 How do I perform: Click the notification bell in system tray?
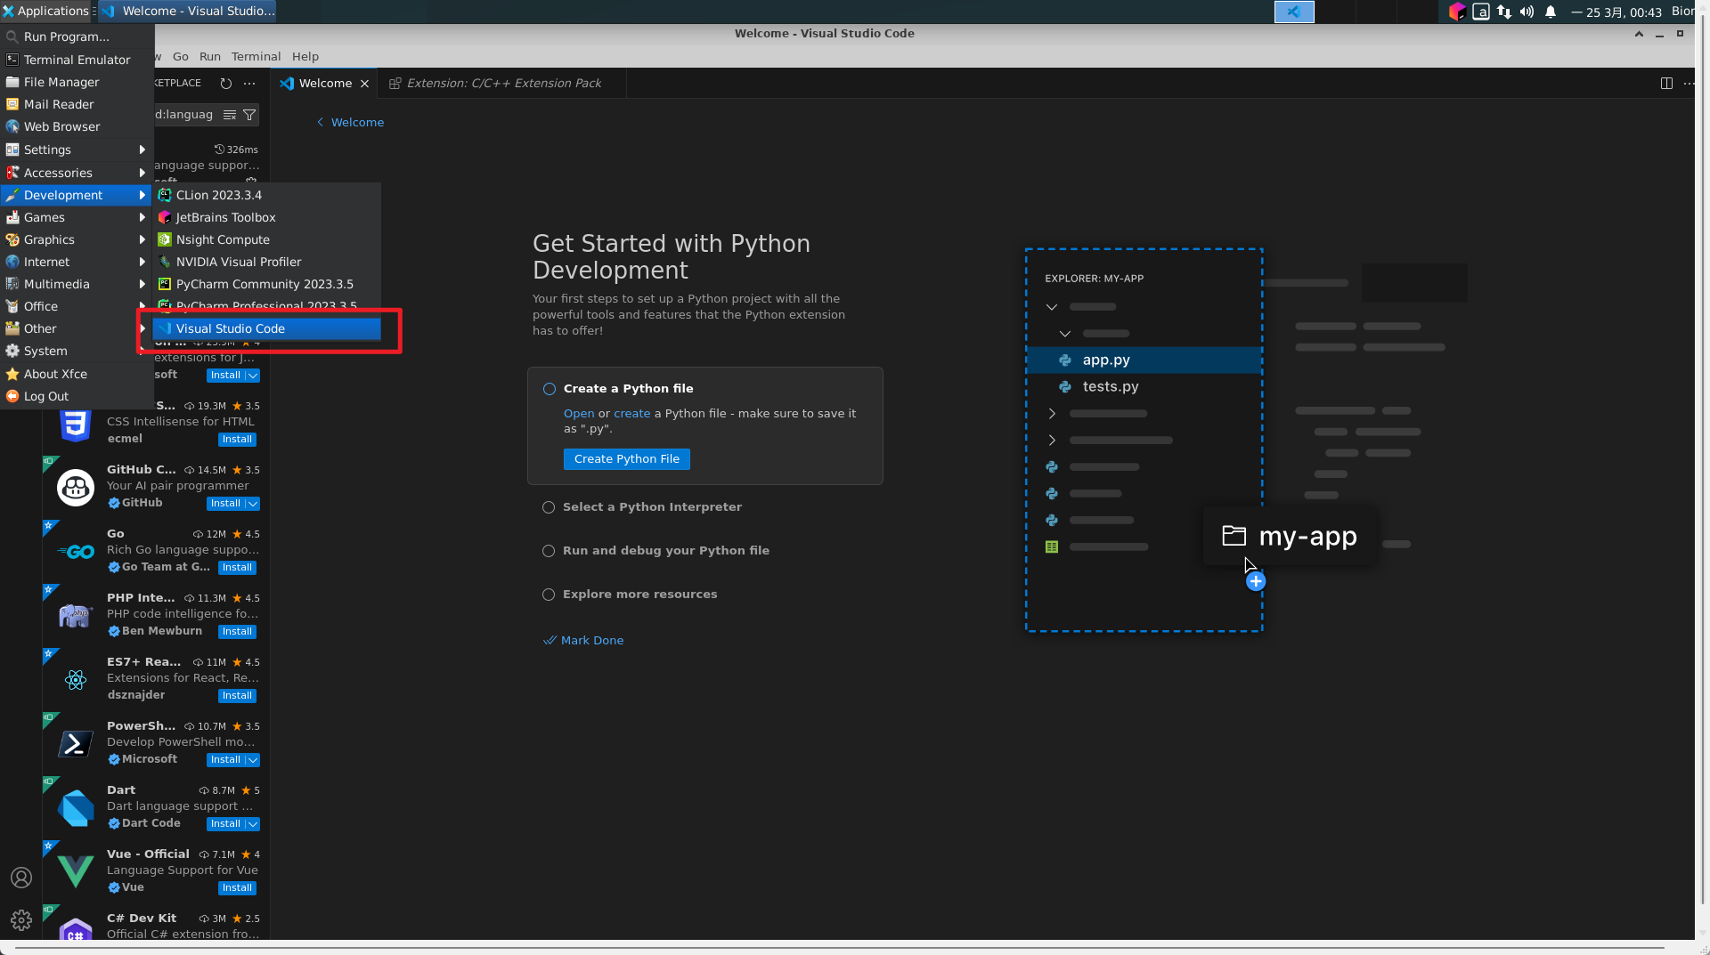click(x=1551, y=12)
